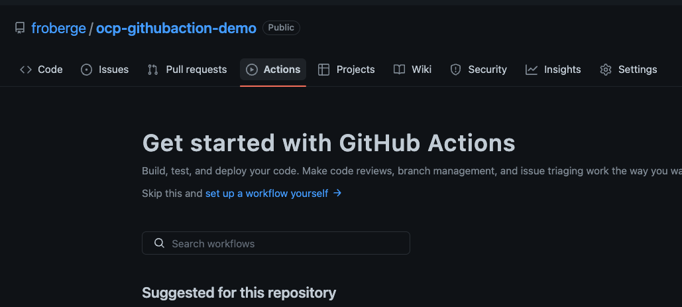
Task: Open the Insights tab
Action: 553,70
